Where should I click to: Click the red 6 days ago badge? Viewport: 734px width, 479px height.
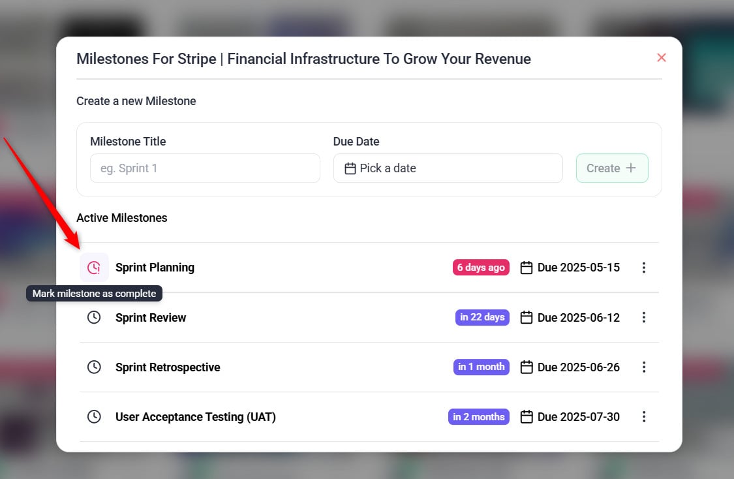click(x=481, y=268)
